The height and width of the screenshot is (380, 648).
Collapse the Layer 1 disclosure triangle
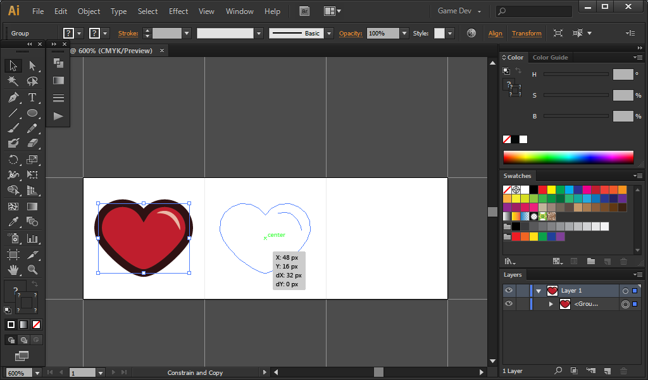click(x=539, y=291)
